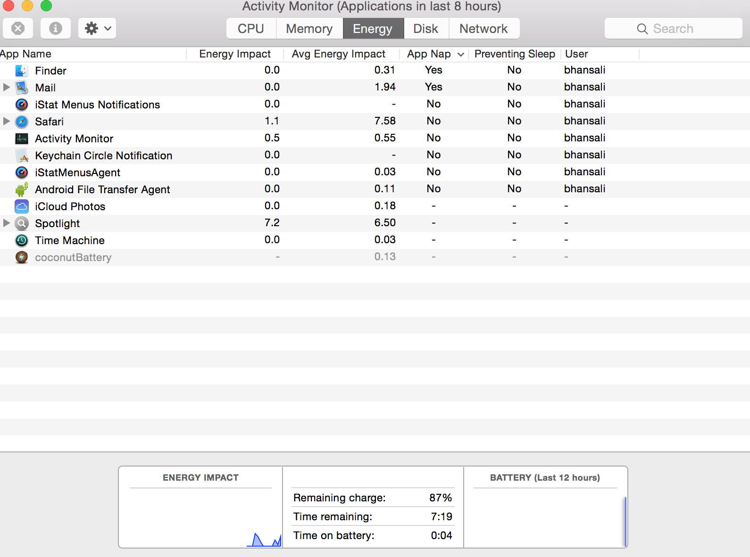Click the iStat Menus Notifications icon
This screenshot has width=750, height=557.
coord(22,105)
